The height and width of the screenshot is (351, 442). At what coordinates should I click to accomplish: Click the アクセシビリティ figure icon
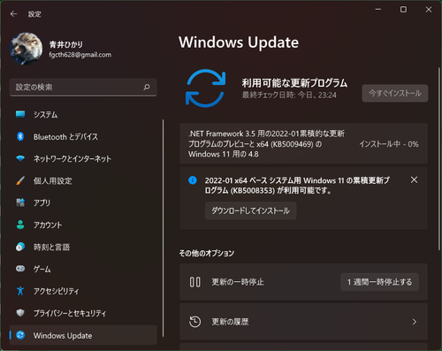[20, 291]
